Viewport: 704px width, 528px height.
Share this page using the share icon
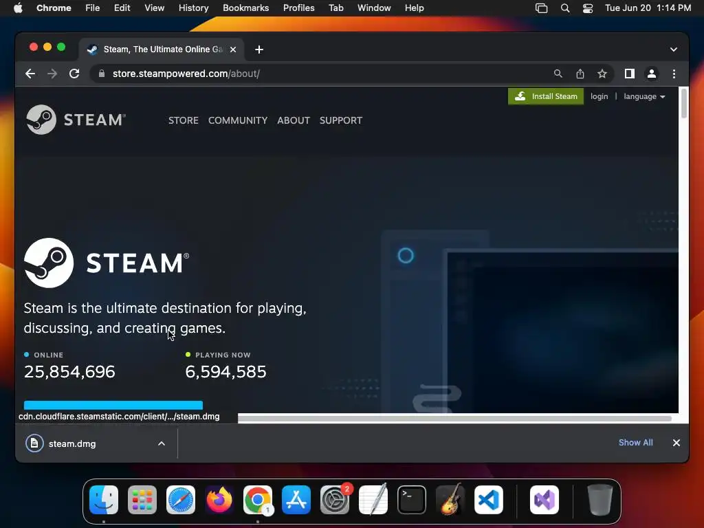580,74
